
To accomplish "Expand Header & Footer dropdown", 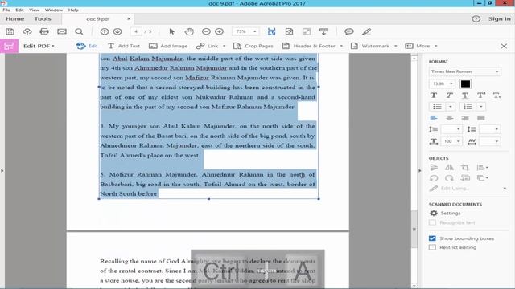I will (x=341, y=46).
